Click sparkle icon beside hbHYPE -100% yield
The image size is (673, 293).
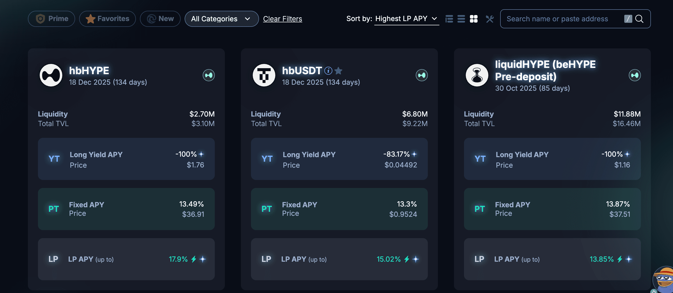tap(201, 154)
